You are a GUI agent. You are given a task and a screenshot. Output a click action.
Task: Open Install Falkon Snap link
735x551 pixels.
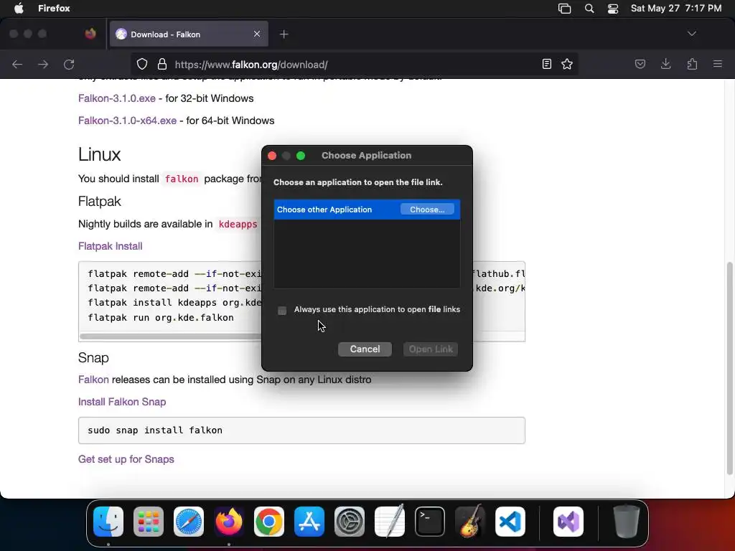point(122,402)
